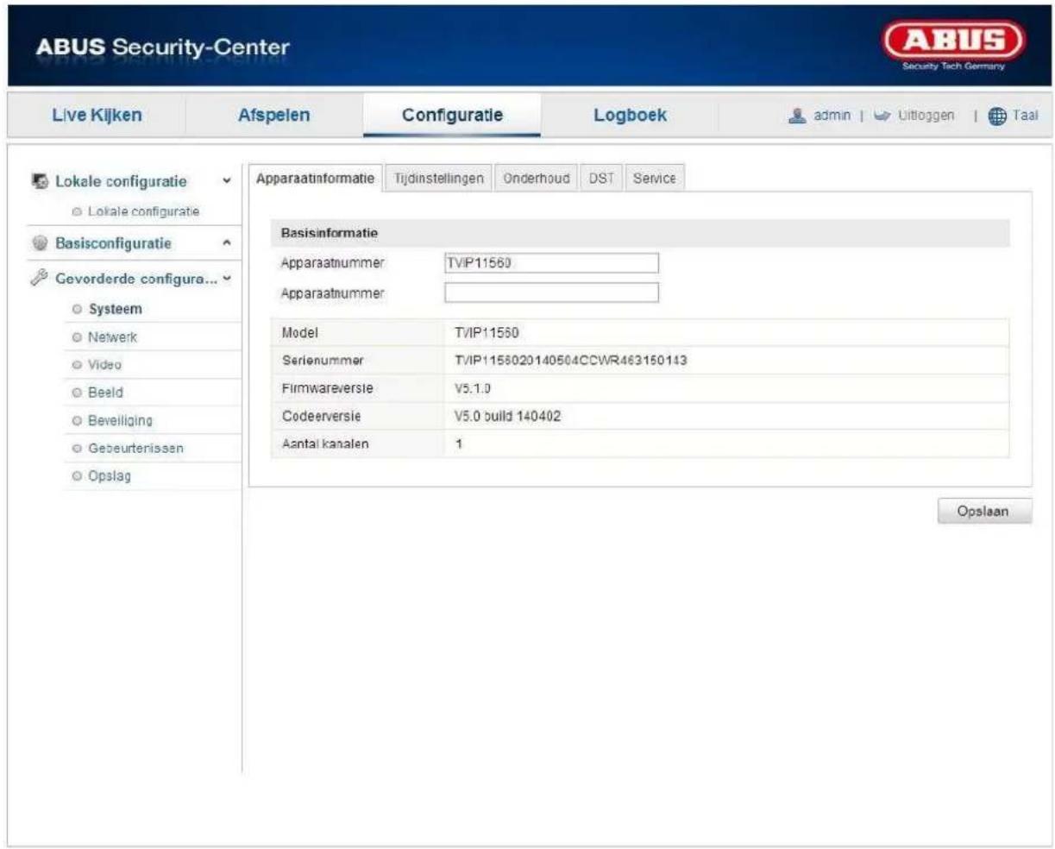Open the Live Kijken tab
The height and width of the screenshot is (849, 1055).
click(97, 115)
